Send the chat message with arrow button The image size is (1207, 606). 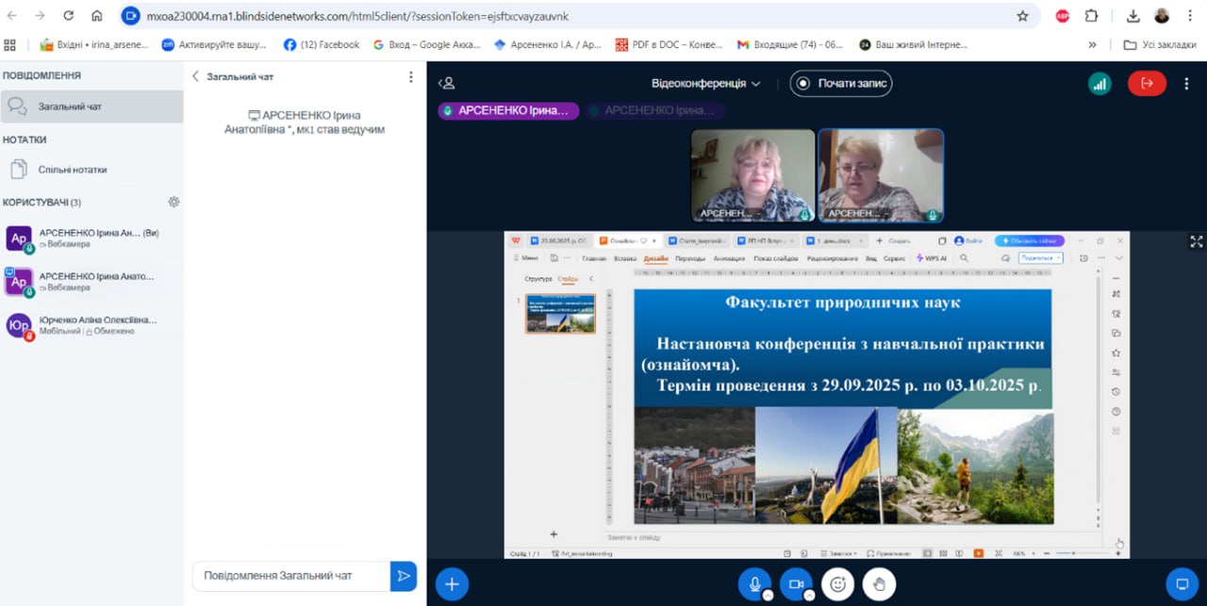tap(404, 576)
